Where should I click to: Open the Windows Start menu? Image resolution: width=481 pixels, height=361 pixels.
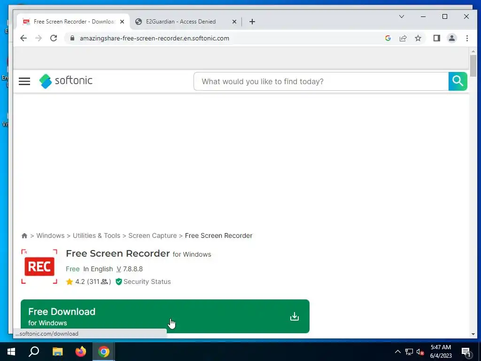click(11, 352)
